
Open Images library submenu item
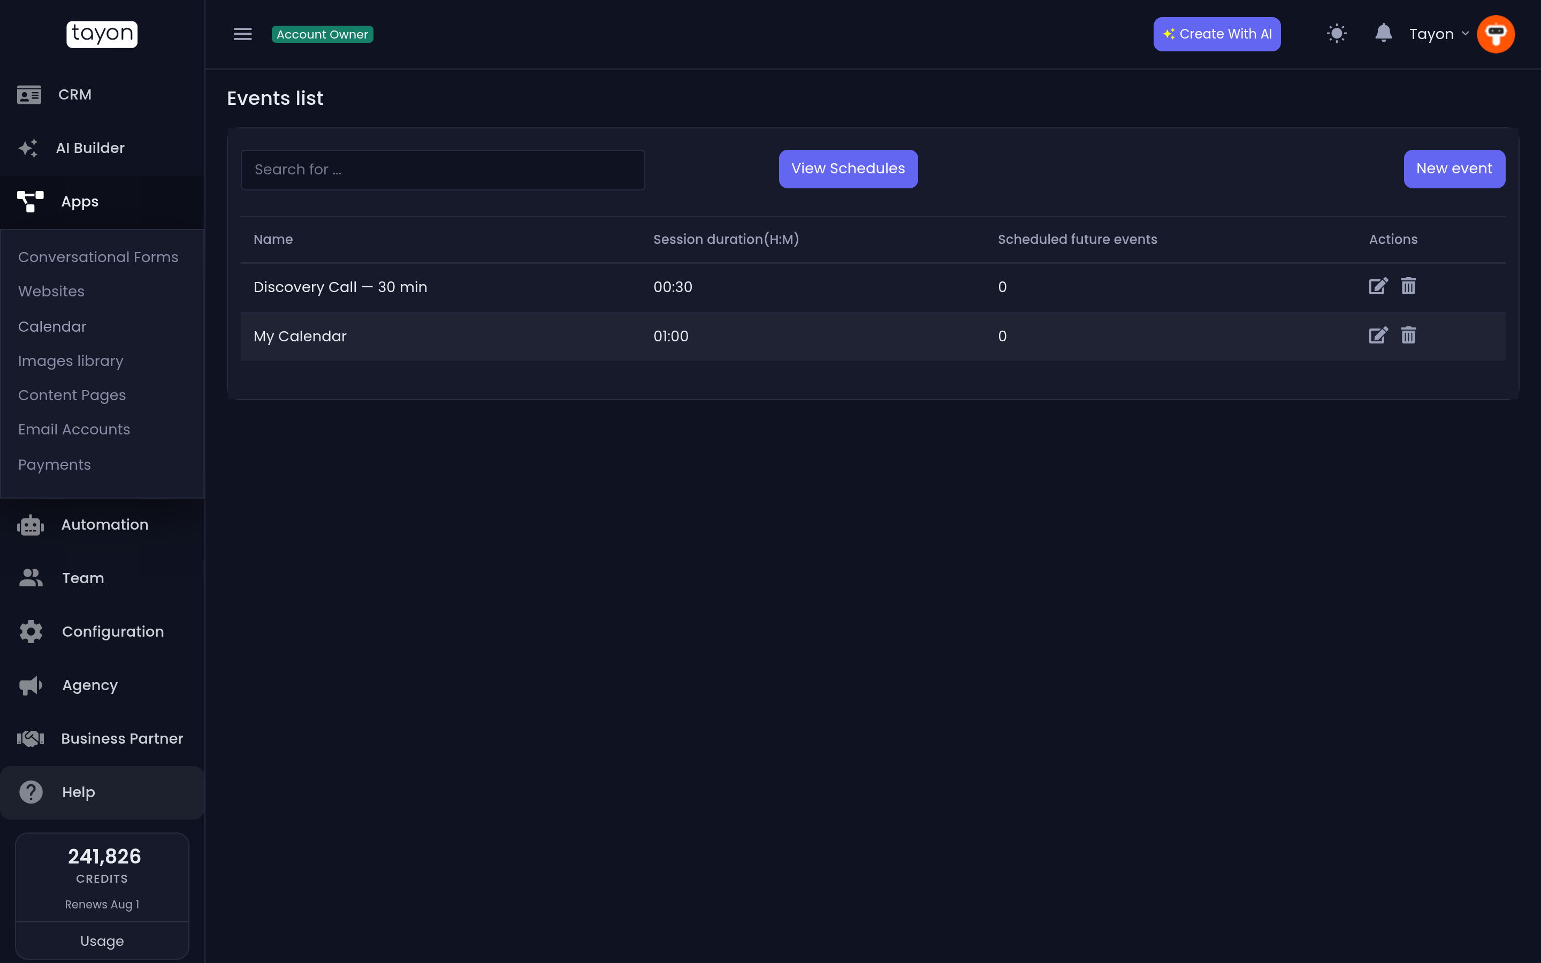[x=71, y=361]
